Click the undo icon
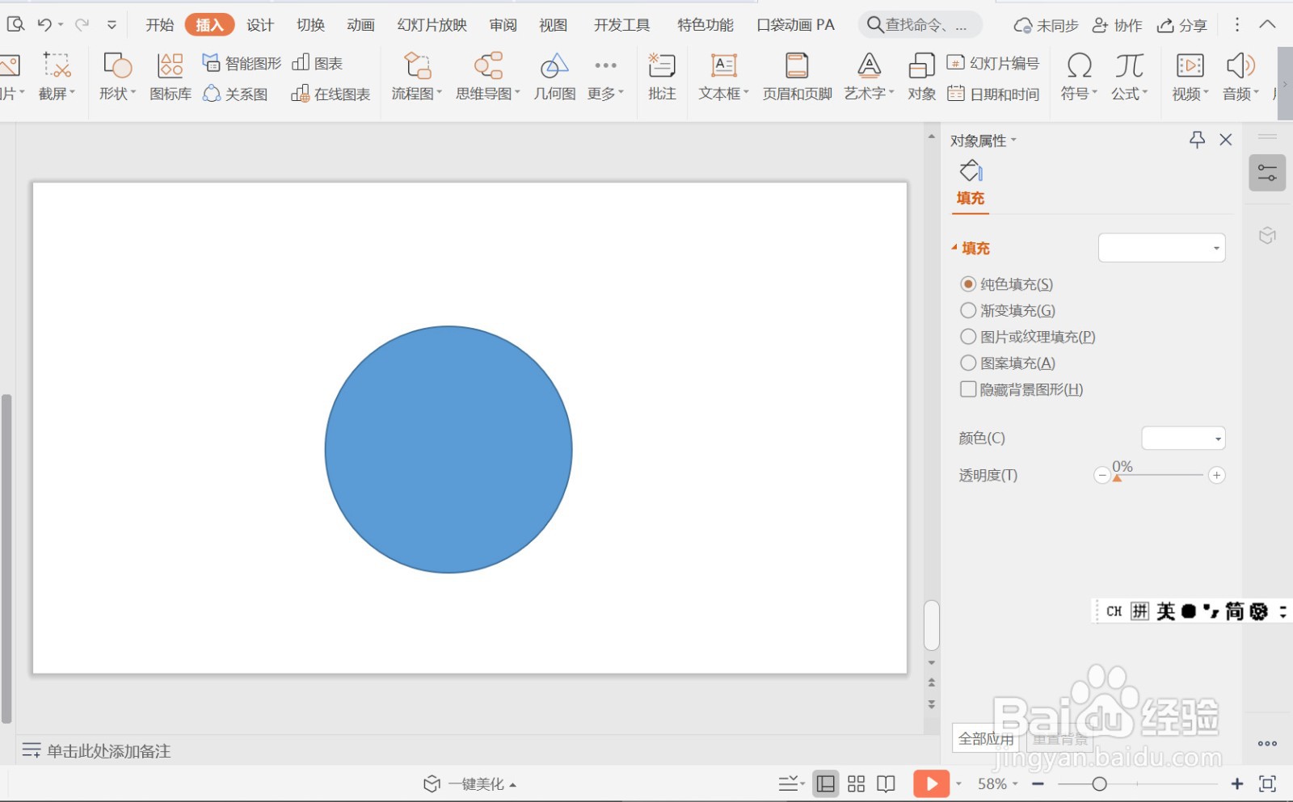This screenshot has height=802, width=1293. (x=44, y=25)
